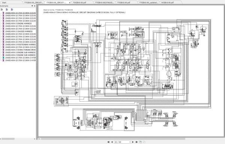
Task: Go to the next page
Action: [133, 142]
